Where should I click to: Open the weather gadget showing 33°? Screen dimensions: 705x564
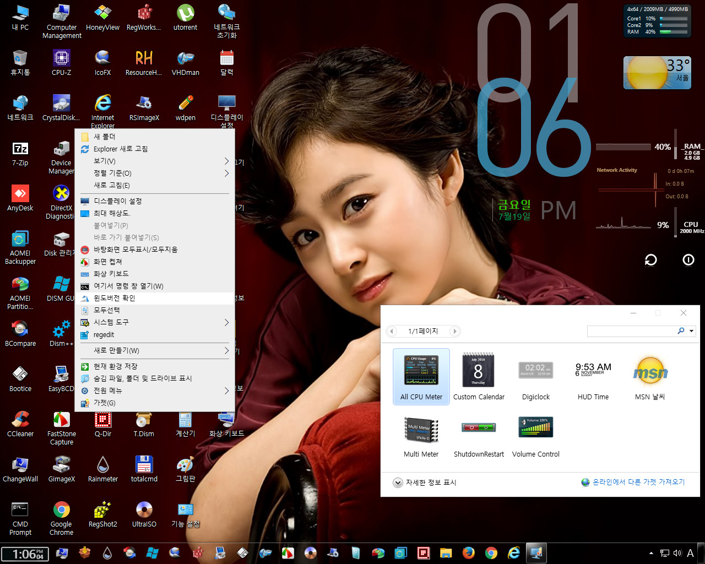(657, 72)
